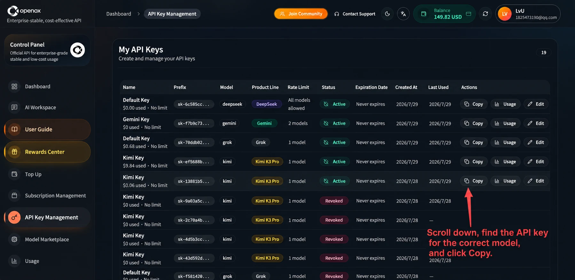575x280 pixels.
Task: Toggle Active status of sk-13881b5 key
Action: point(335,181)
